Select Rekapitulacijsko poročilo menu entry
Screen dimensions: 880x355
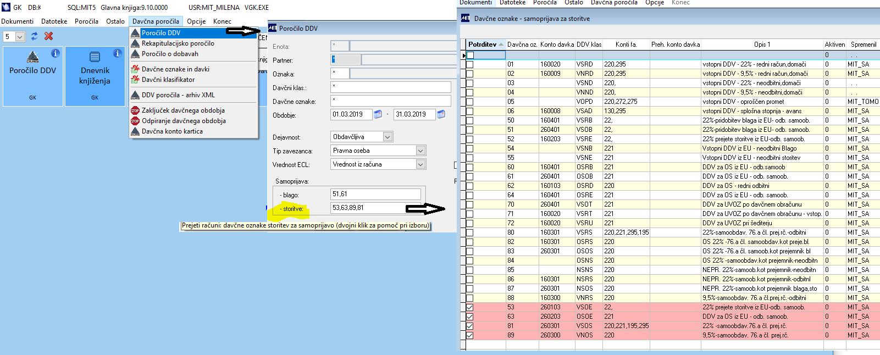pyautogui.click(x=193, y=43)
